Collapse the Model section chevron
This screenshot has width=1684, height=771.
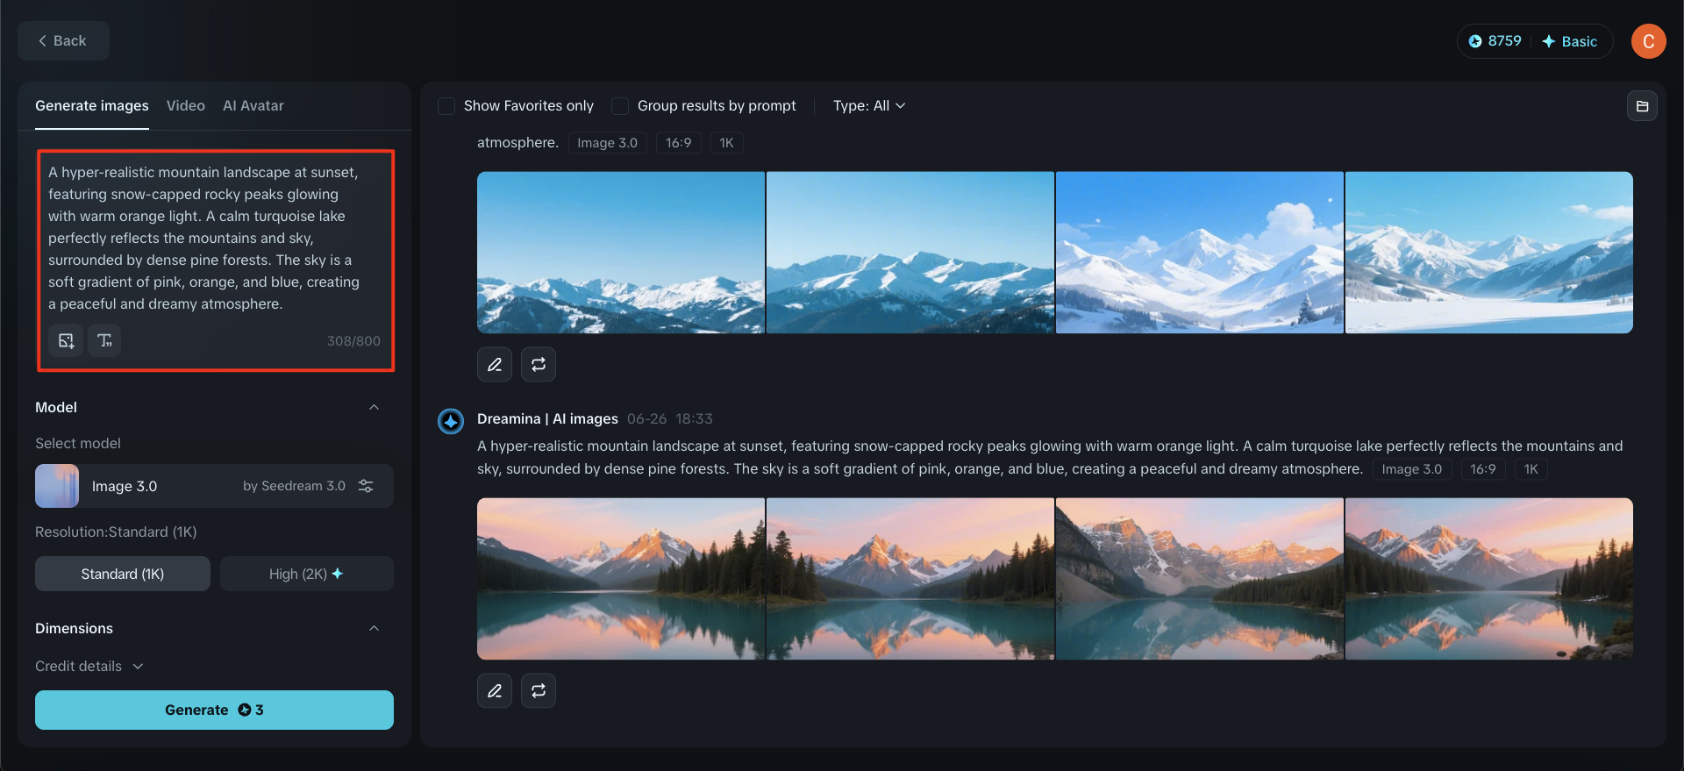(374, 407)
